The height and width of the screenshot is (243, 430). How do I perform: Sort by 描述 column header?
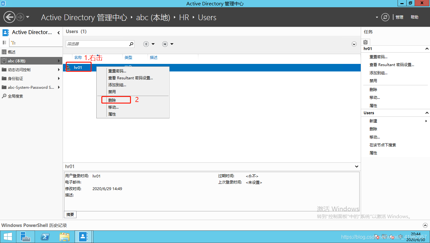(154, 58)
